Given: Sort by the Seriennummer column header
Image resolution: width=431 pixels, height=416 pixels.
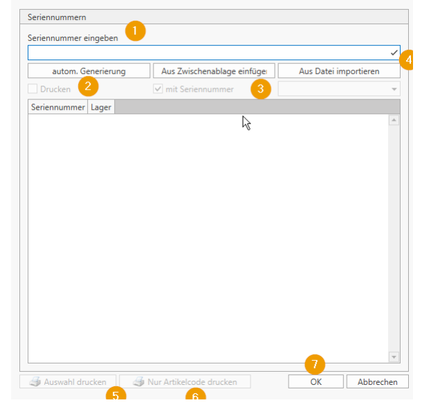Looking at the screenshot, I should [57, 107].
